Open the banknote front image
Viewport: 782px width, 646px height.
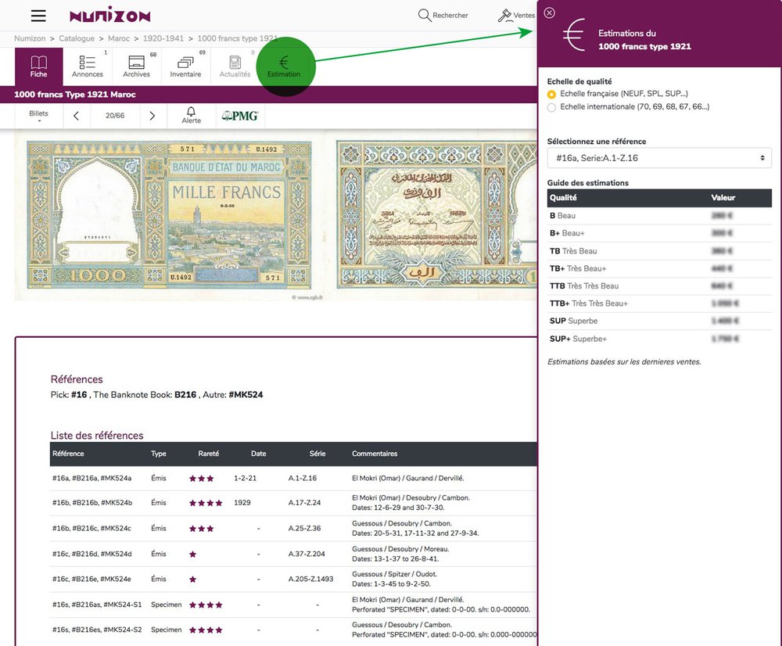point(169,216)
